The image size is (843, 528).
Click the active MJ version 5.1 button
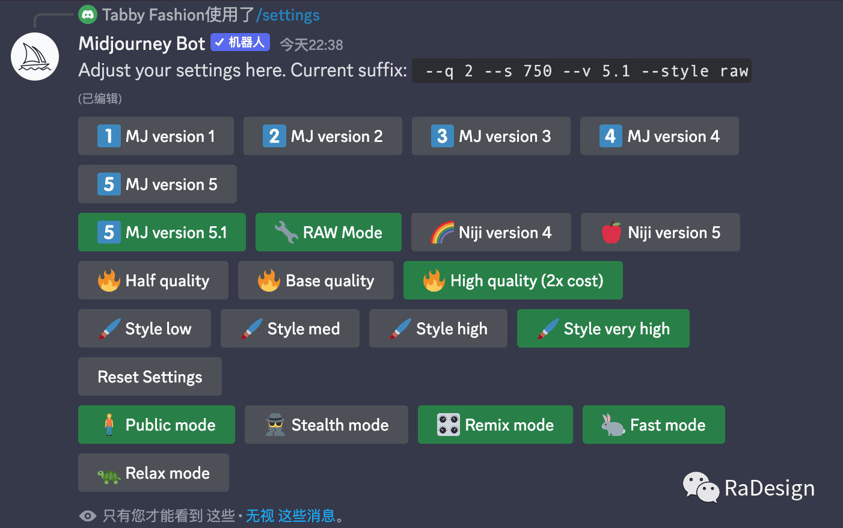click(162, 232)
